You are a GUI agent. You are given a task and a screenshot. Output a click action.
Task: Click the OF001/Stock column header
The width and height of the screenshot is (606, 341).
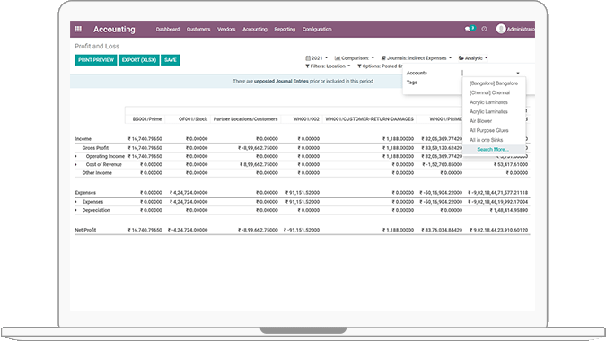193,119
